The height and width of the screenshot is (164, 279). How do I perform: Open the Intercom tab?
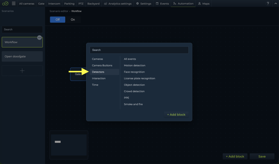click(54, 3)
